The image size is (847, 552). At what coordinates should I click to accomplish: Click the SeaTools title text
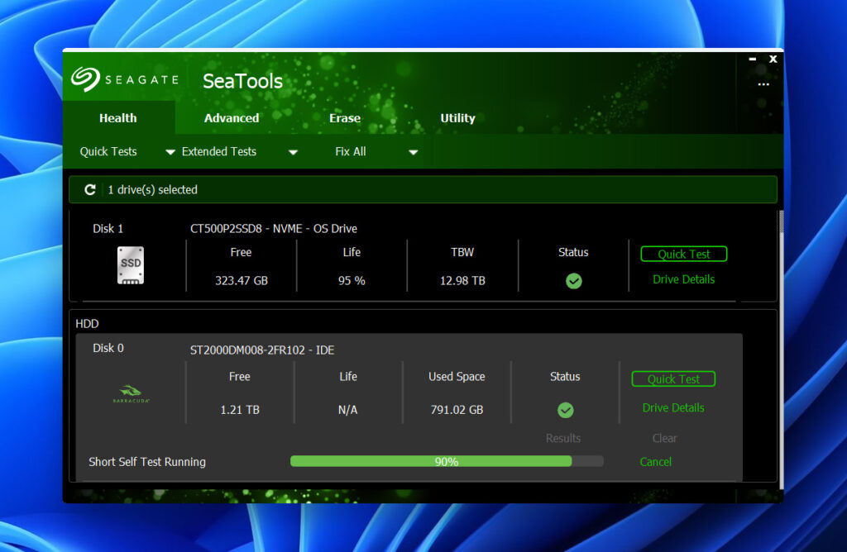[242, 80]
